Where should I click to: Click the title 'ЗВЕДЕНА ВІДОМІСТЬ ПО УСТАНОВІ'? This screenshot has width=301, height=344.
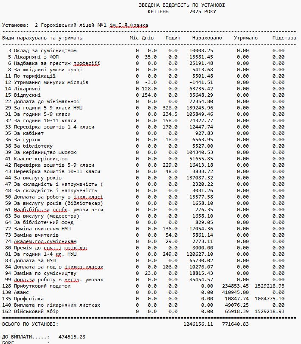point(182,5)
